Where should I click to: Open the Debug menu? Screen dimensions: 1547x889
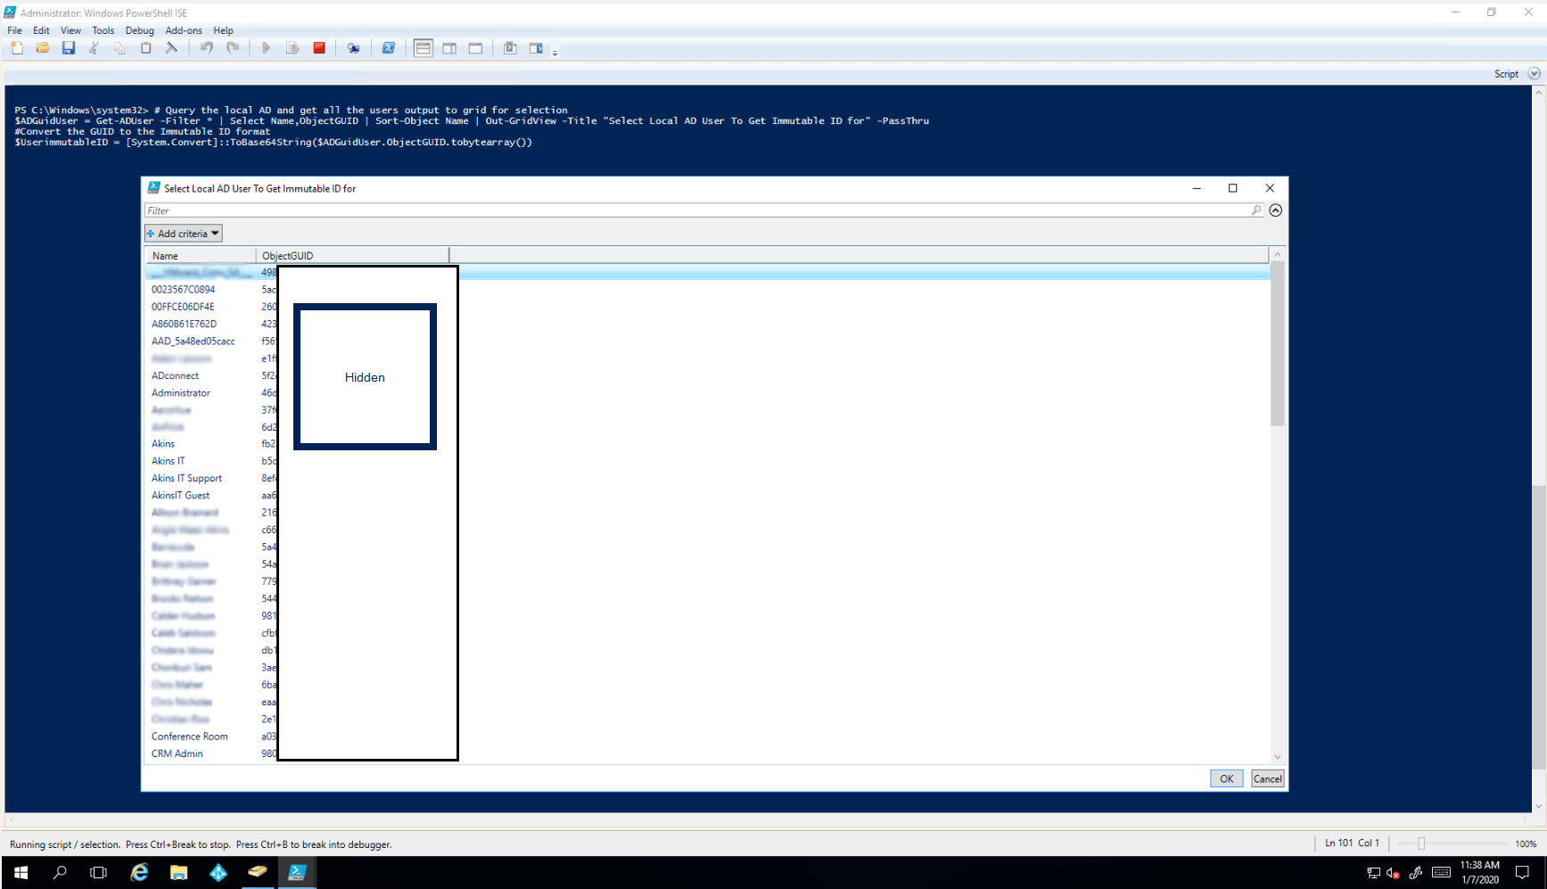point(139,29)
